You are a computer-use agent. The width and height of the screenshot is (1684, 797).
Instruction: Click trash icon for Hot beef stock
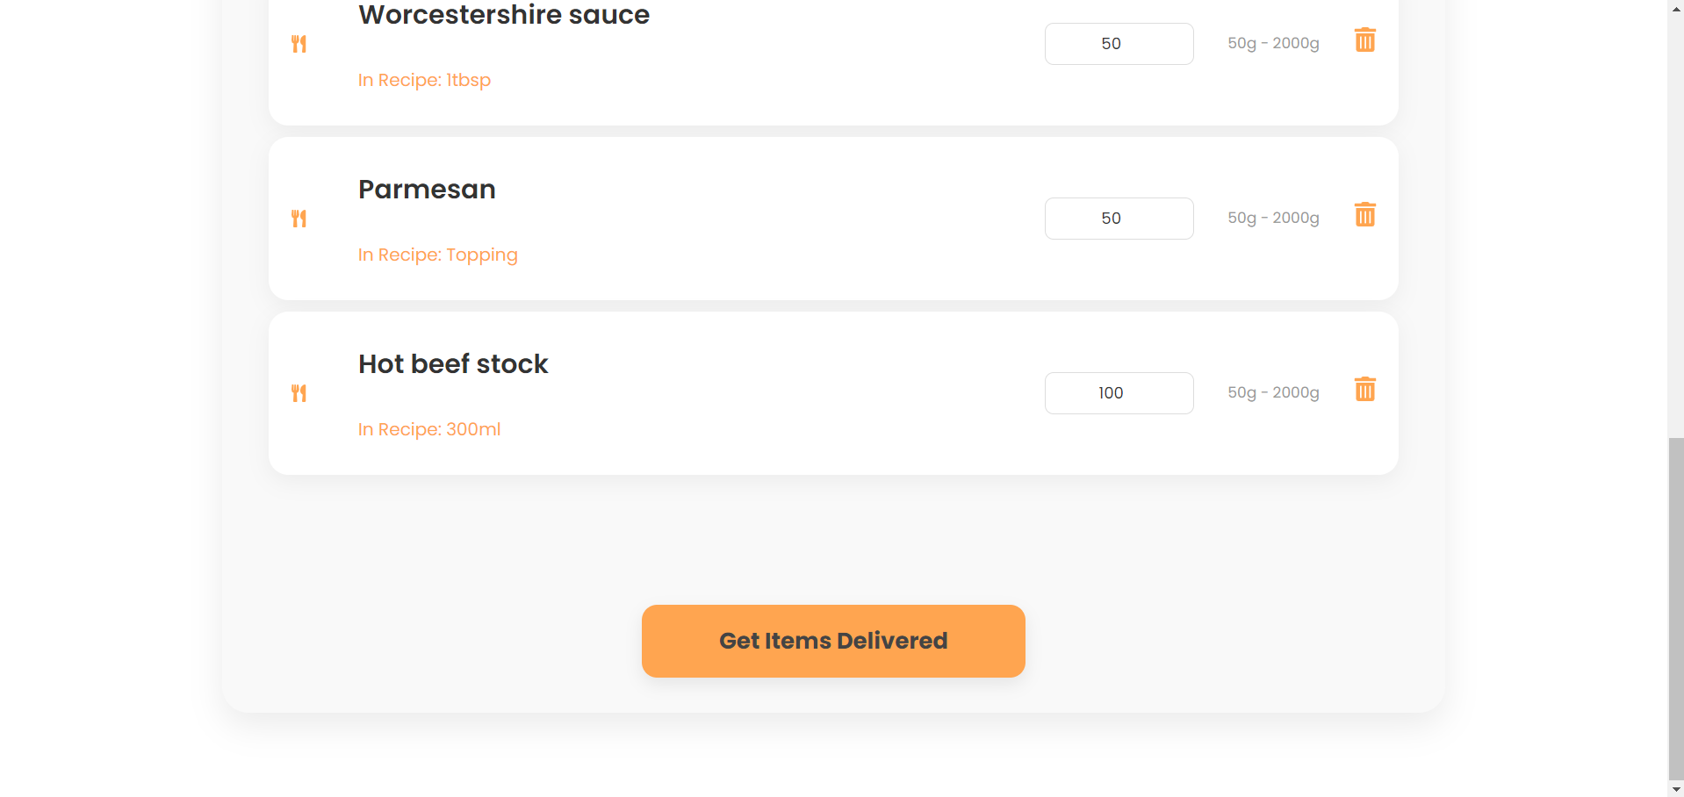[x=1364, y=390]
